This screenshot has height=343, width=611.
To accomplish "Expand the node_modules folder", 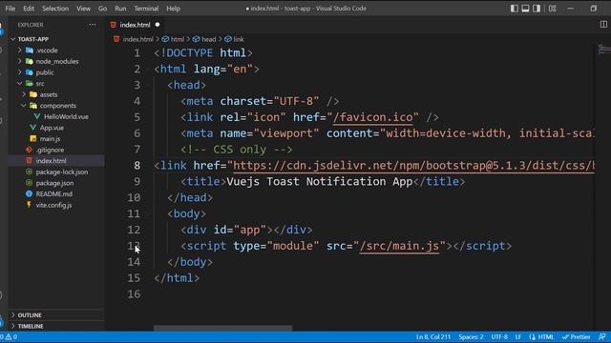I will [x=57, y=61].
